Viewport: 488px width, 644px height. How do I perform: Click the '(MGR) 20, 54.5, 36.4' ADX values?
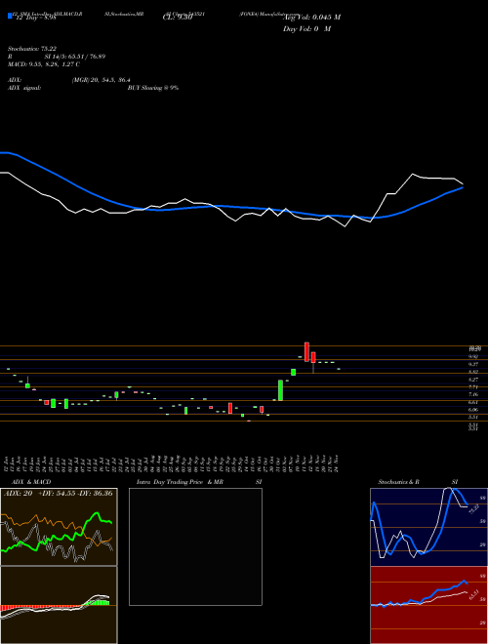[101, 80]
